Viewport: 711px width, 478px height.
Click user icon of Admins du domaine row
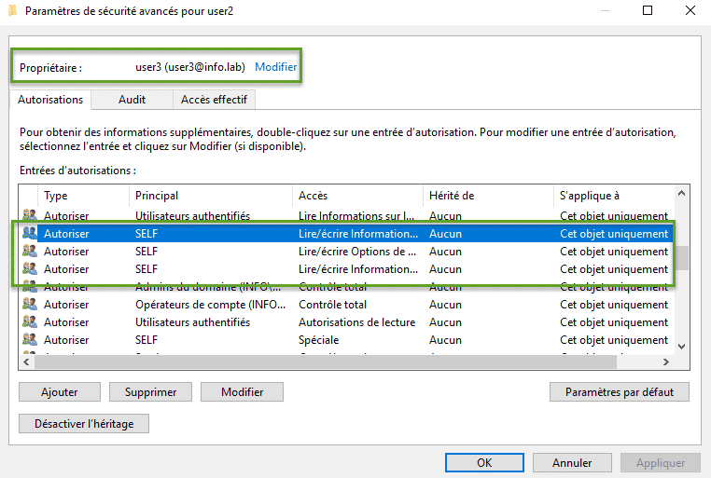click(x=29, y=287)
